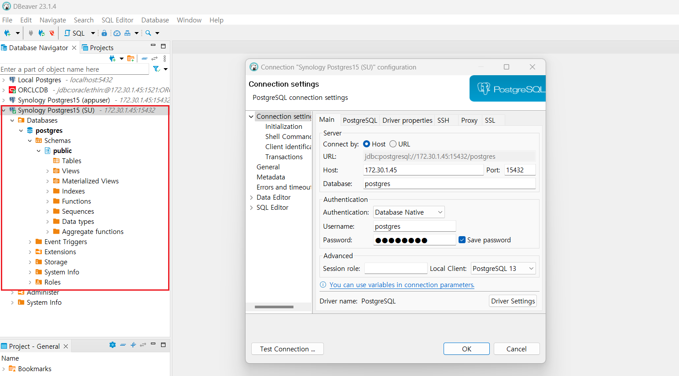Click the info icon beside variables link
Screen dimensions: 679x376
tap(323, 285)
